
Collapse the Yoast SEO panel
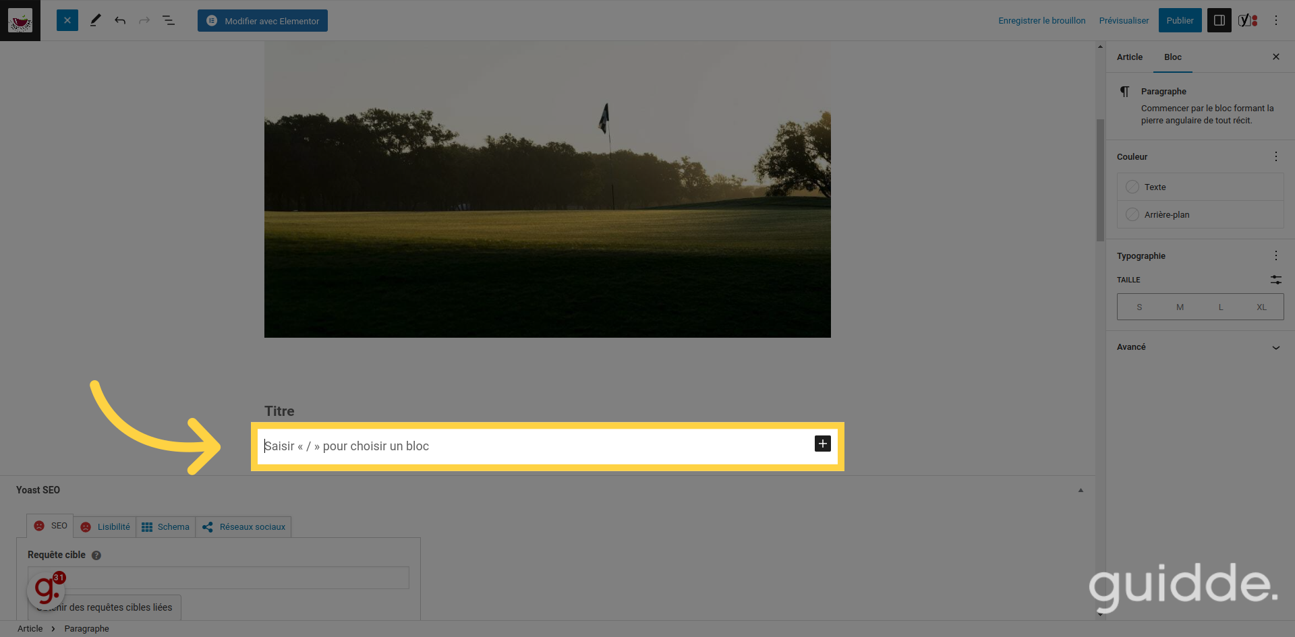pyautogui.click(x=1081, y=490)
